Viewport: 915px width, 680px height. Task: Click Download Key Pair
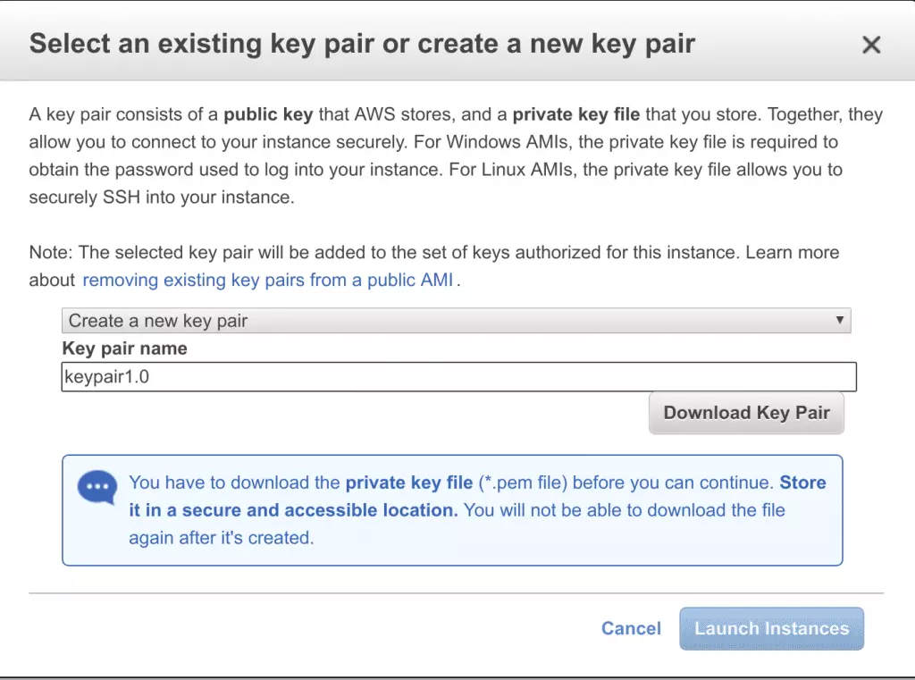click(746, 413)
